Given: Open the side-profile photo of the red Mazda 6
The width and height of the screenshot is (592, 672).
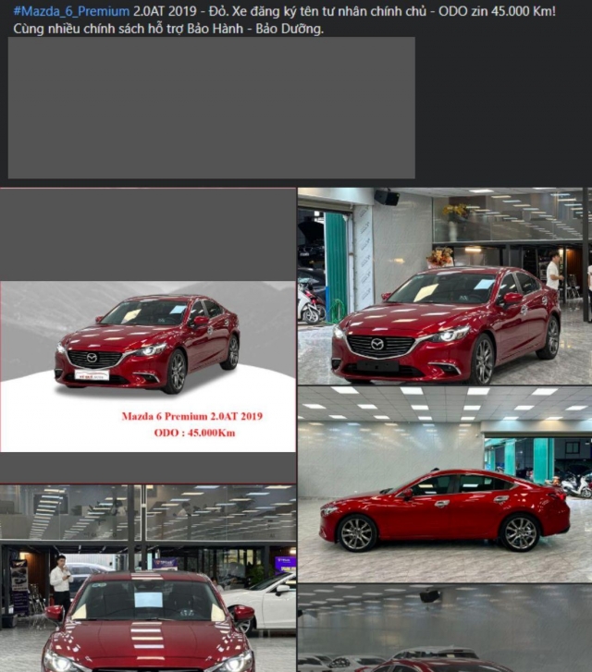Looking at the screenshot, I should click(x=445, y=484).
